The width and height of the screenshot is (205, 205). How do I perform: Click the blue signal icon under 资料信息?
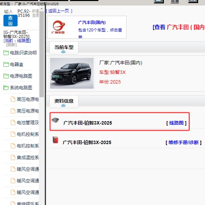click(x=63, y=105)
